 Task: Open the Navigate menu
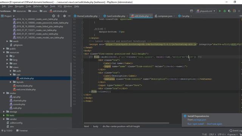tap(19, 6)
